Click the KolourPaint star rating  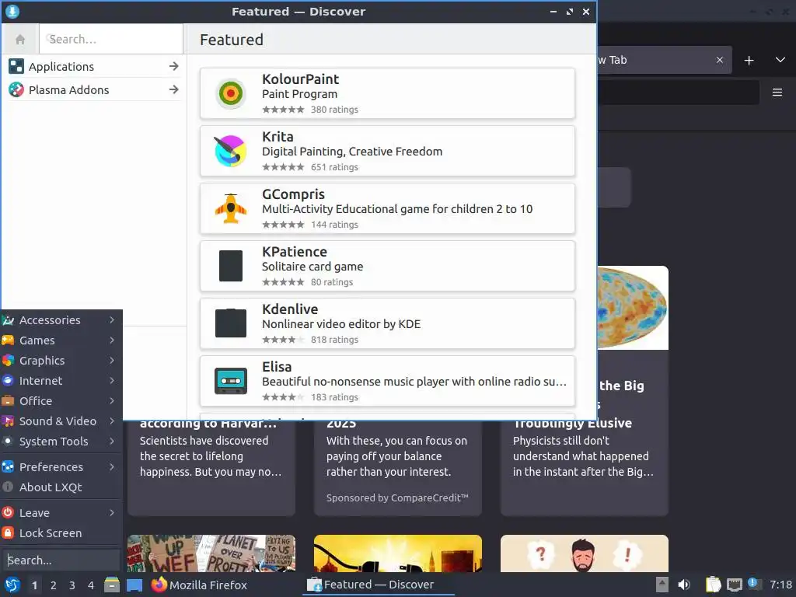[283, 109]
